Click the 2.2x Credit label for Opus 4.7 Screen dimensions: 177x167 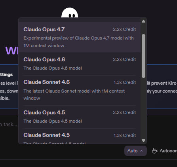(x=124, y=29)
